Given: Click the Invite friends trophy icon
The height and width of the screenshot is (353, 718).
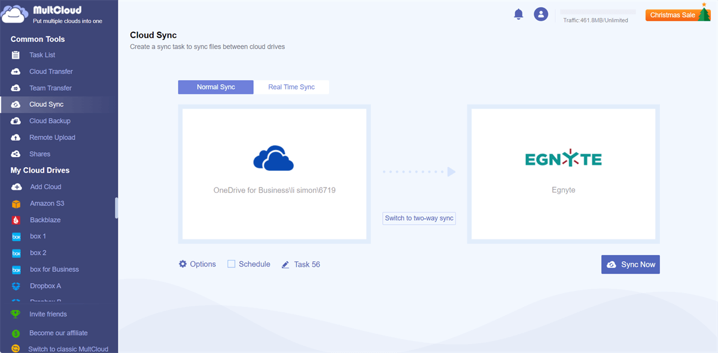Looking at the screenshot, I should point(16,314).
